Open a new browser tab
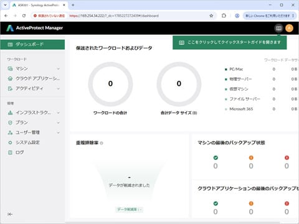299x224 pixels. tap(73, 5)
